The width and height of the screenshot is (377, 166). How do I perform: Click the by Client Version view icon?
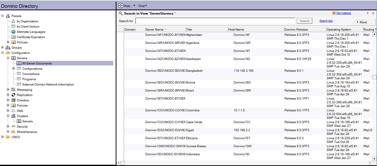click(13, 26)
